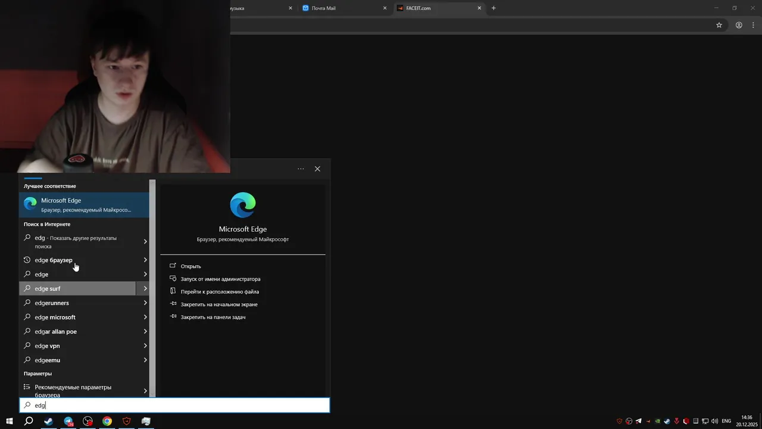Expand the 'edgar allan poe' suggestion arrow

coord(145,331)
